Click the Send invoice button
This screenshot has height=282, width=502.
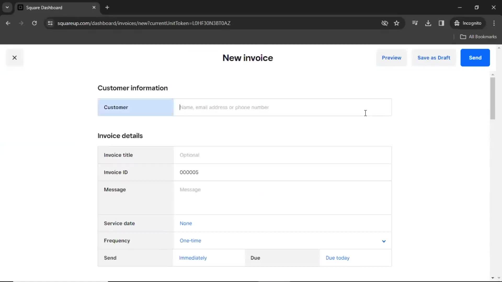pos(475,57)
